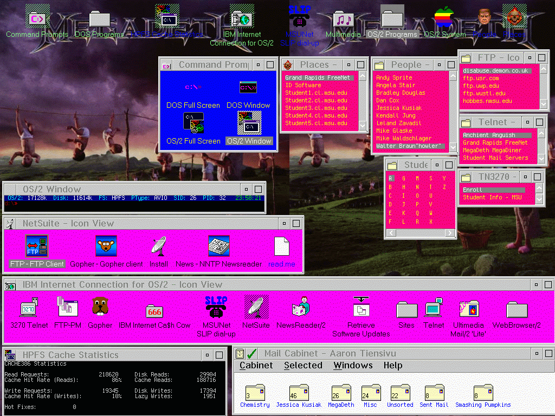Launch the FTP-PM icon

coord(68,308)
